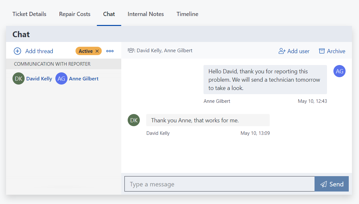This screenshot has height=204, width=359.
Task: Click the participants group icon in chat header
Action: click(x=131, y=50)
